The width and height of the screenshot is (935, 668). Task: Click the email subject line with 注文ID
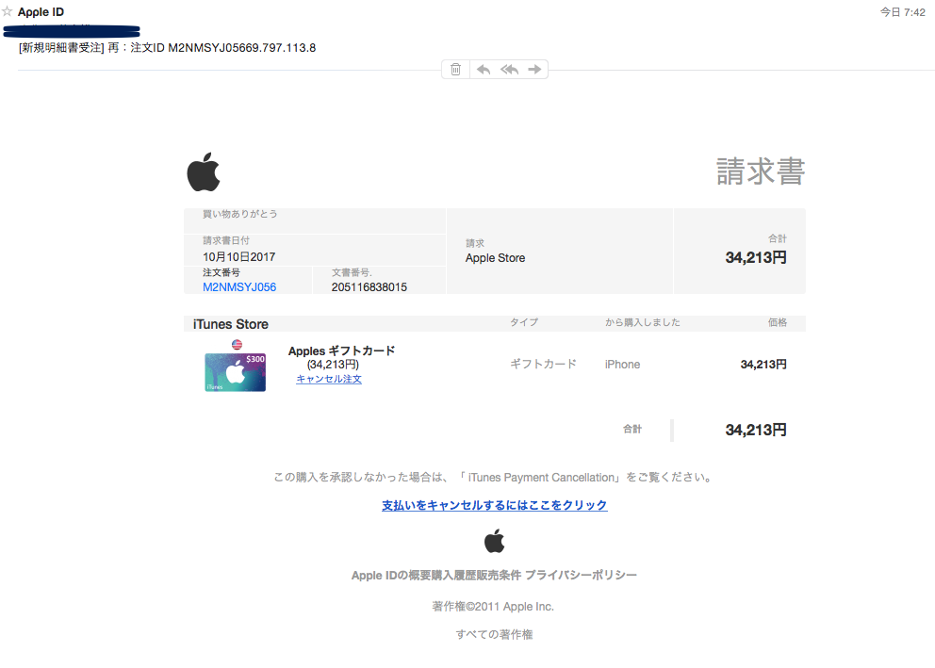(168, 48)
